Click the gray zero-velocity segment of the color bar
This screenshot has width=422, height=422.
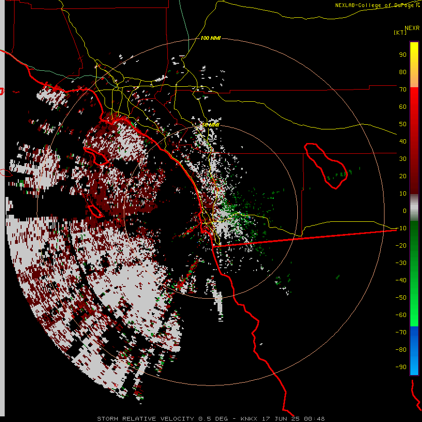tap(414, 208)
